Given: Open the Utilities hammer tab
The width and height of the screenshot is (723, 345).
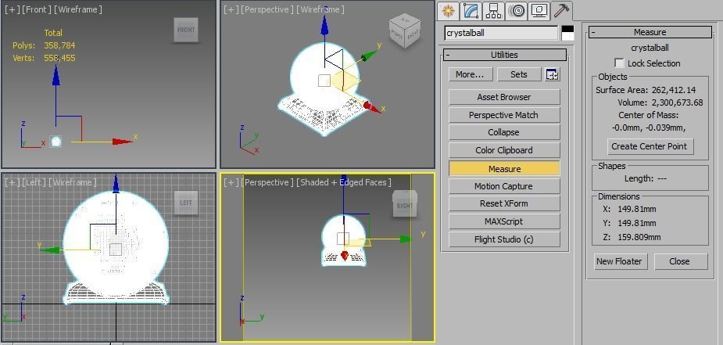Looking at the screenshot, I should pos(562,11).
